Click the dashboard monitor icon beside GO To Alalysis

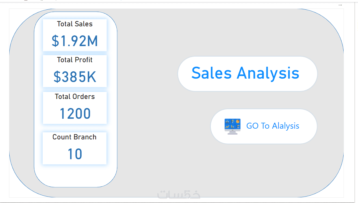click(232, 126)
